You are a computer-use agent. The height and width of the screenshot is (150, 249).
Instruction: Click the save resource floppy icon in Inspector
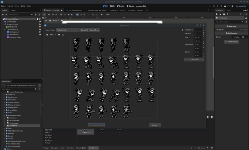pos(224,14)
